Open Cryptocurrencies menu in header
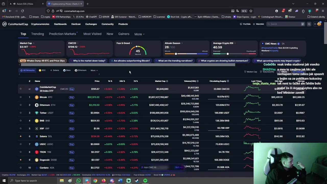327x184 pixels. [x=40, y=24]
